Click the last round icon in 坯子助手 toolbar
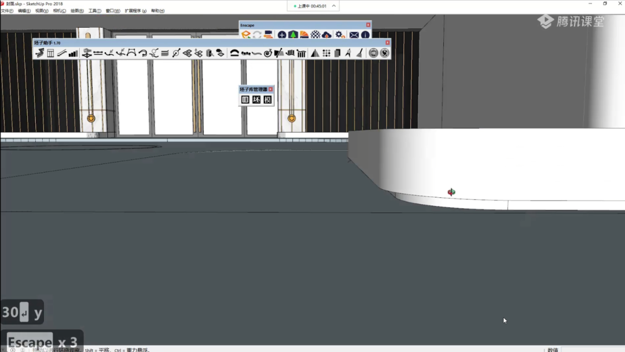Viewport: 625px width, 352px height. 384,53
